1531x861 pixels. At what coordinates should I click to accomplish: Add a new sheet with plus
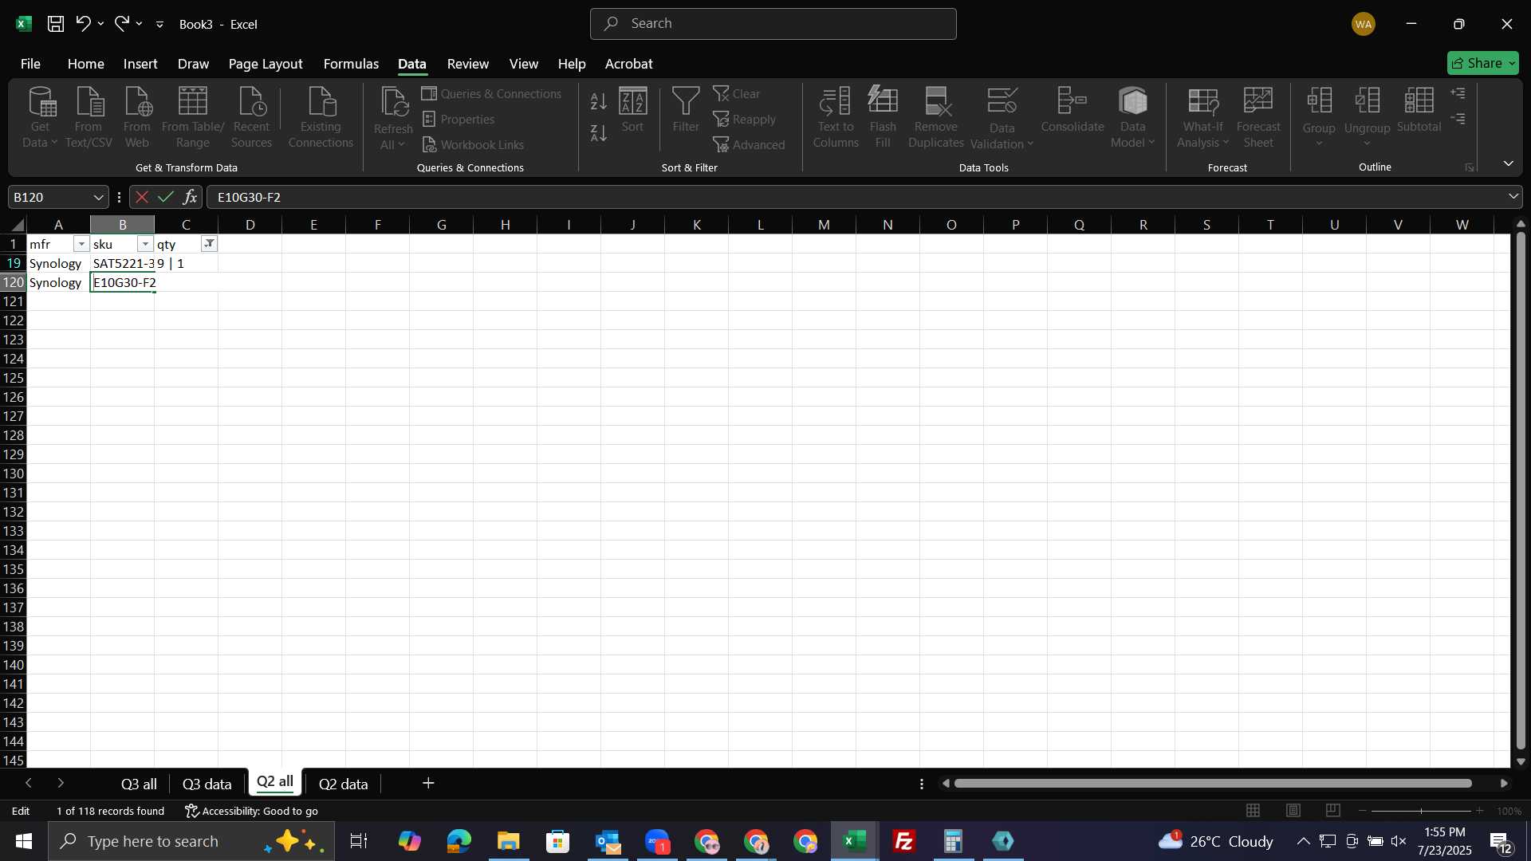(x=428, y=784)
